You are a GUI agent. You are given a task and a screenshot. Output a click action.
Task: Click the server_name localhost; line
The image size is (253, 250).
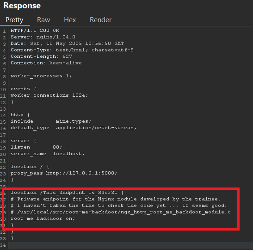click(x=48, y=154)
